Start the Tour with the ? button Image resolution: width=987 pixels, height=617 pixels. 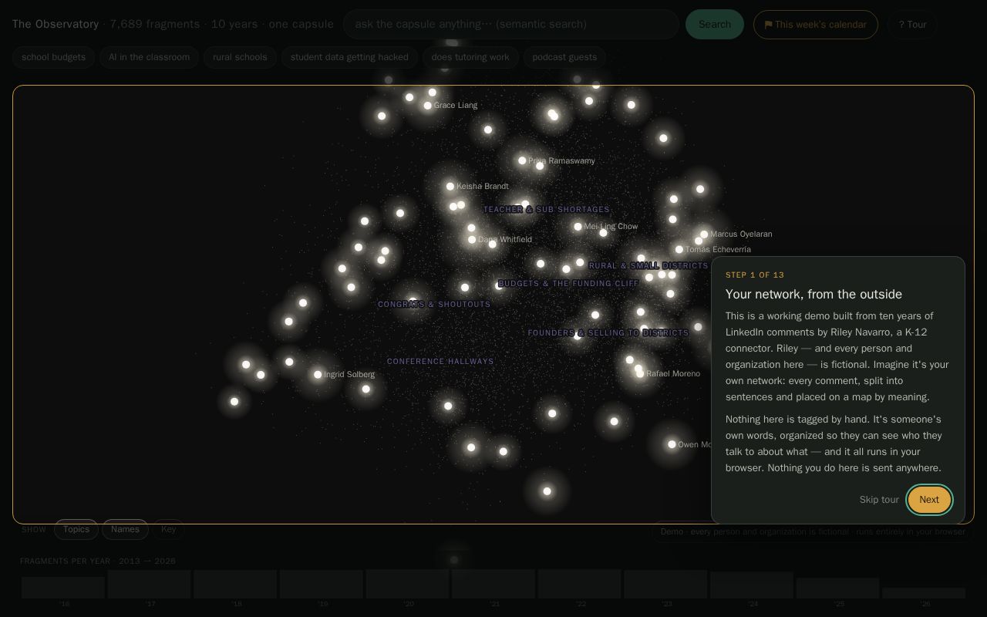[x=912, y=25]
